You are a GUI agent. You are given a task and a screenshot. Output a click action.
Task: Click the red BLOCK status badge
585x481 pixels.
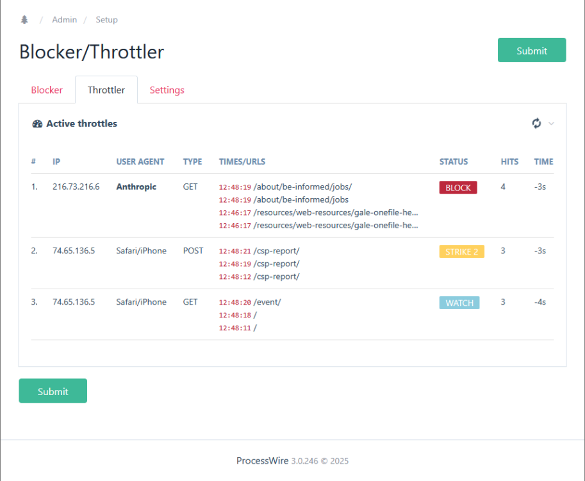click(x=457, y=188)
